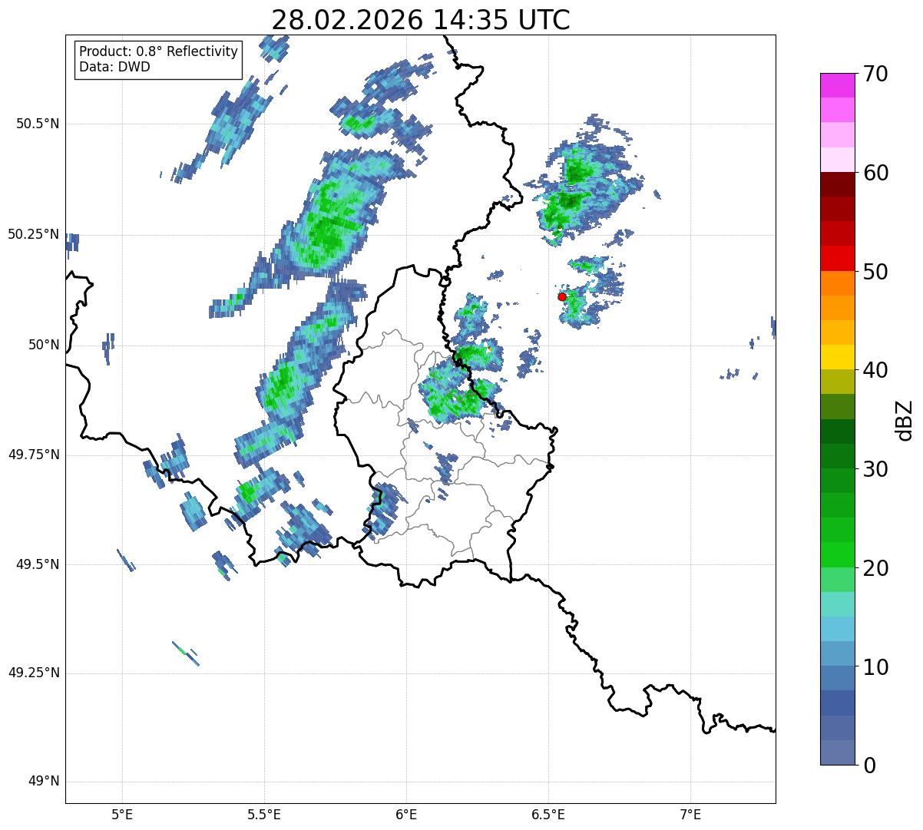The image size is (923, 830).
Task: Click the 'Product: 0.8° Reflectivity' text
Action: 159,51
